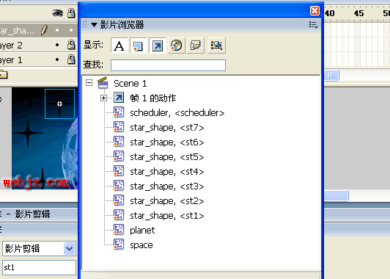This screenshot has width=390, height=279.
Task: Open the Movie Explorer panel options menu
Action: pos(314,25)
